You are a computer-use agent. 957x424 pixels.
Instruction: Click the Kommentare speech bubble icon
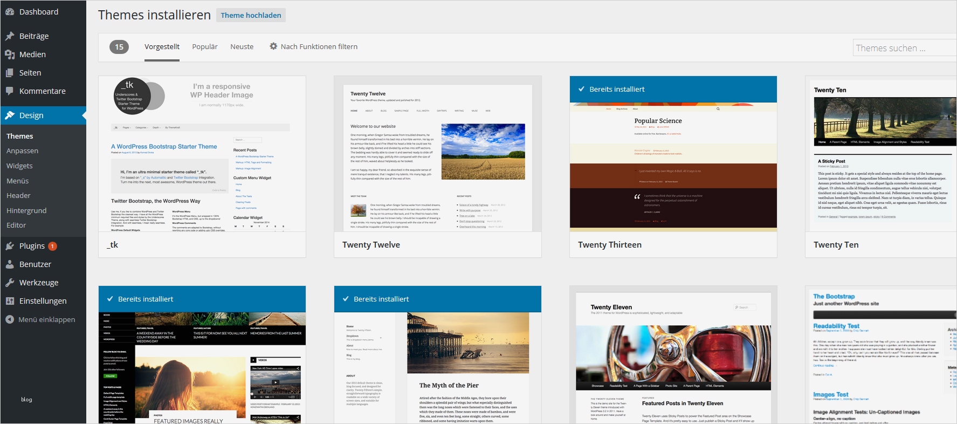[x=10, y=91]
